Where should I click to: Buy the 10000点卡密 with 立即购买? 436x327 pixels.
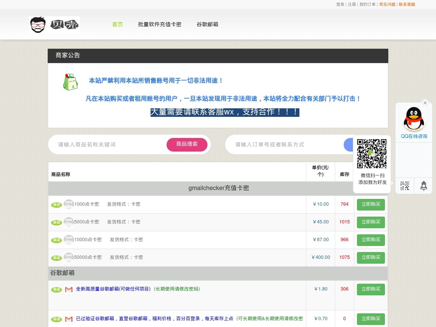click(x=371, y=240)
